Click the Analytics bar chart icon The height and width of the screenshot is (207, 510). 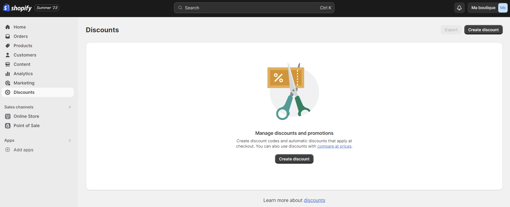coord(8,74)
